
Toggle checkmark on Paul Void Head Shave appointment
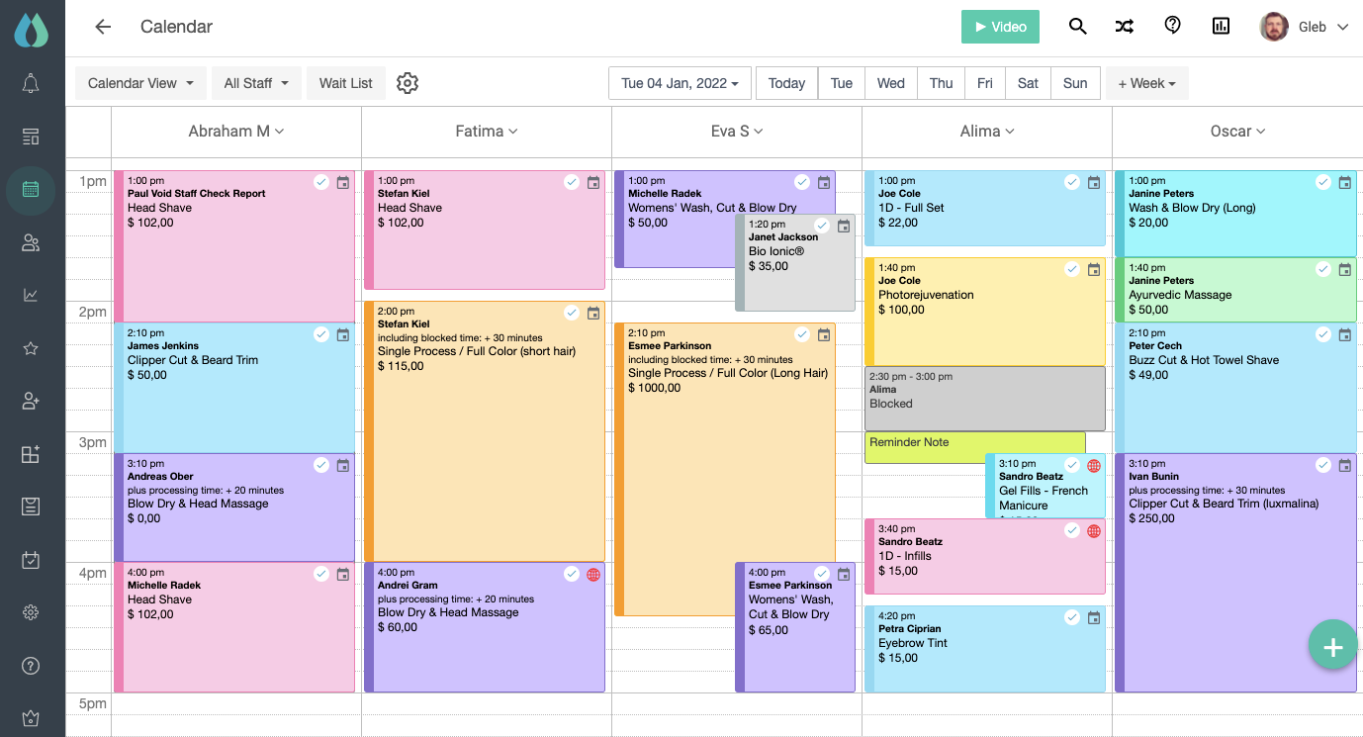pyautogui.click(x=320, y=182)
